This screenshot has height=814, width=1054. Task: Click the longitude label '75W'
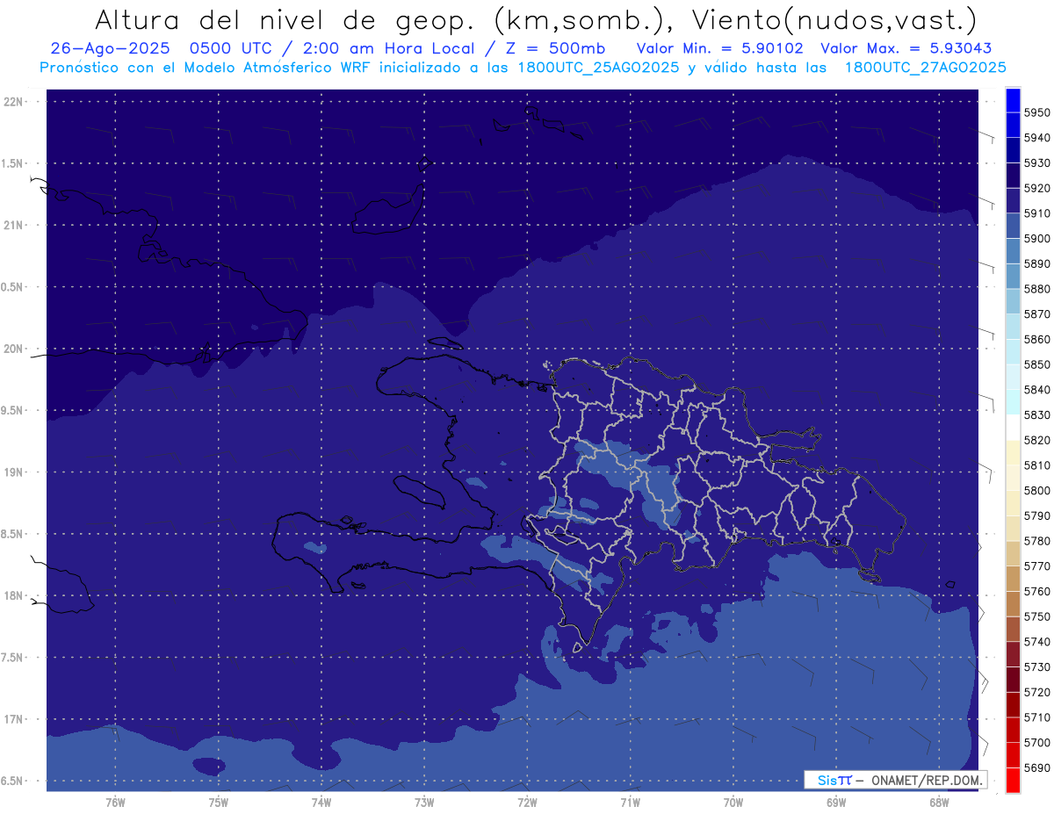point(219,803)
